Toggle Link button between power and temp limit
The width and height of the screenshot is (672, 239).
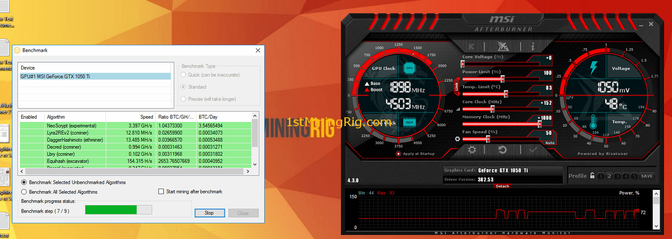457,87
